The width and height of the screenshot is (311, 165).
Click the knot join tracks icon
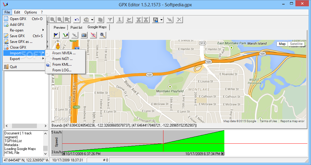tap(169, 19)
